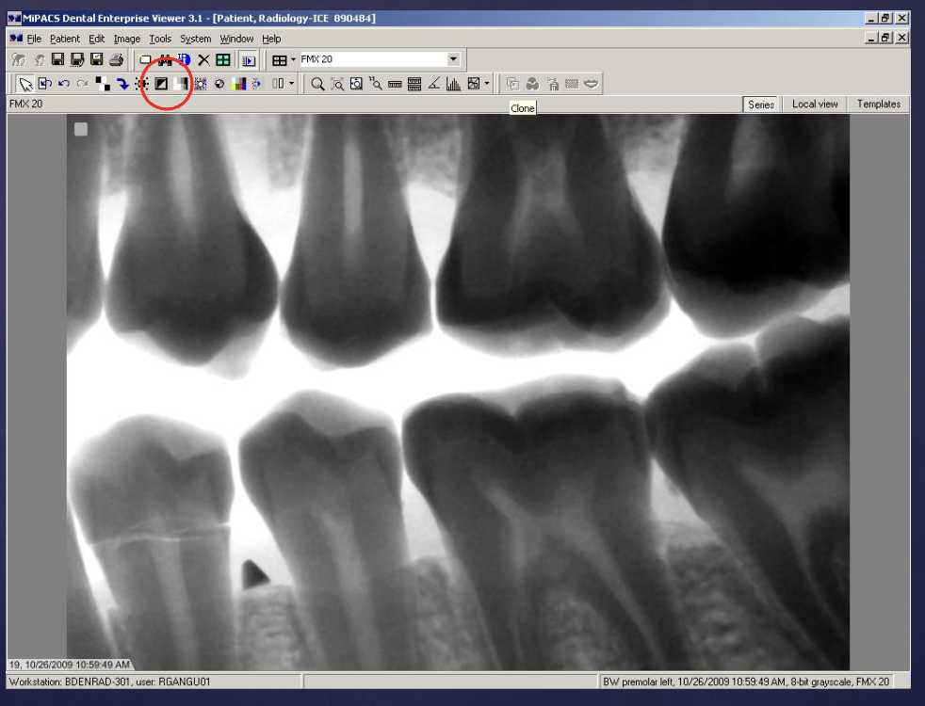Image resolution: width=925 pixels, height=706 pixels.
Task: Click the blue rotate arrow icon
Action: (122, 84)
